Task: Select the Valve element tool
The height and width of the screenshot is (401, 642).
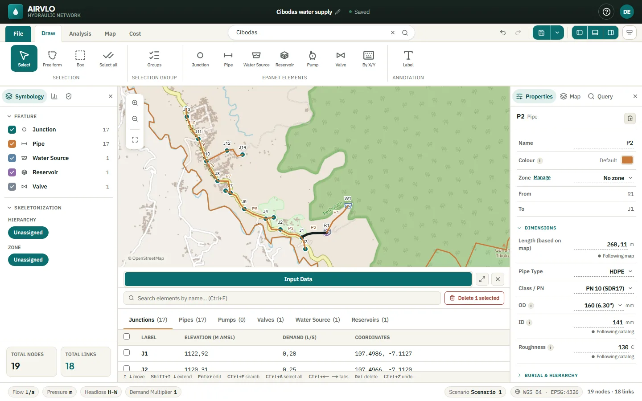Action: (x=341, y=58)
